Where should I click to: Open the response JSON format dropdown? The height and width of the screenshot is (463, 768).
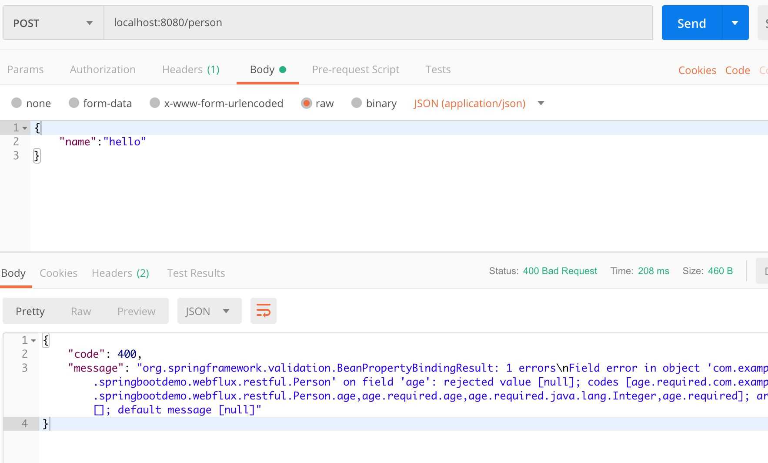click(209, 311)
